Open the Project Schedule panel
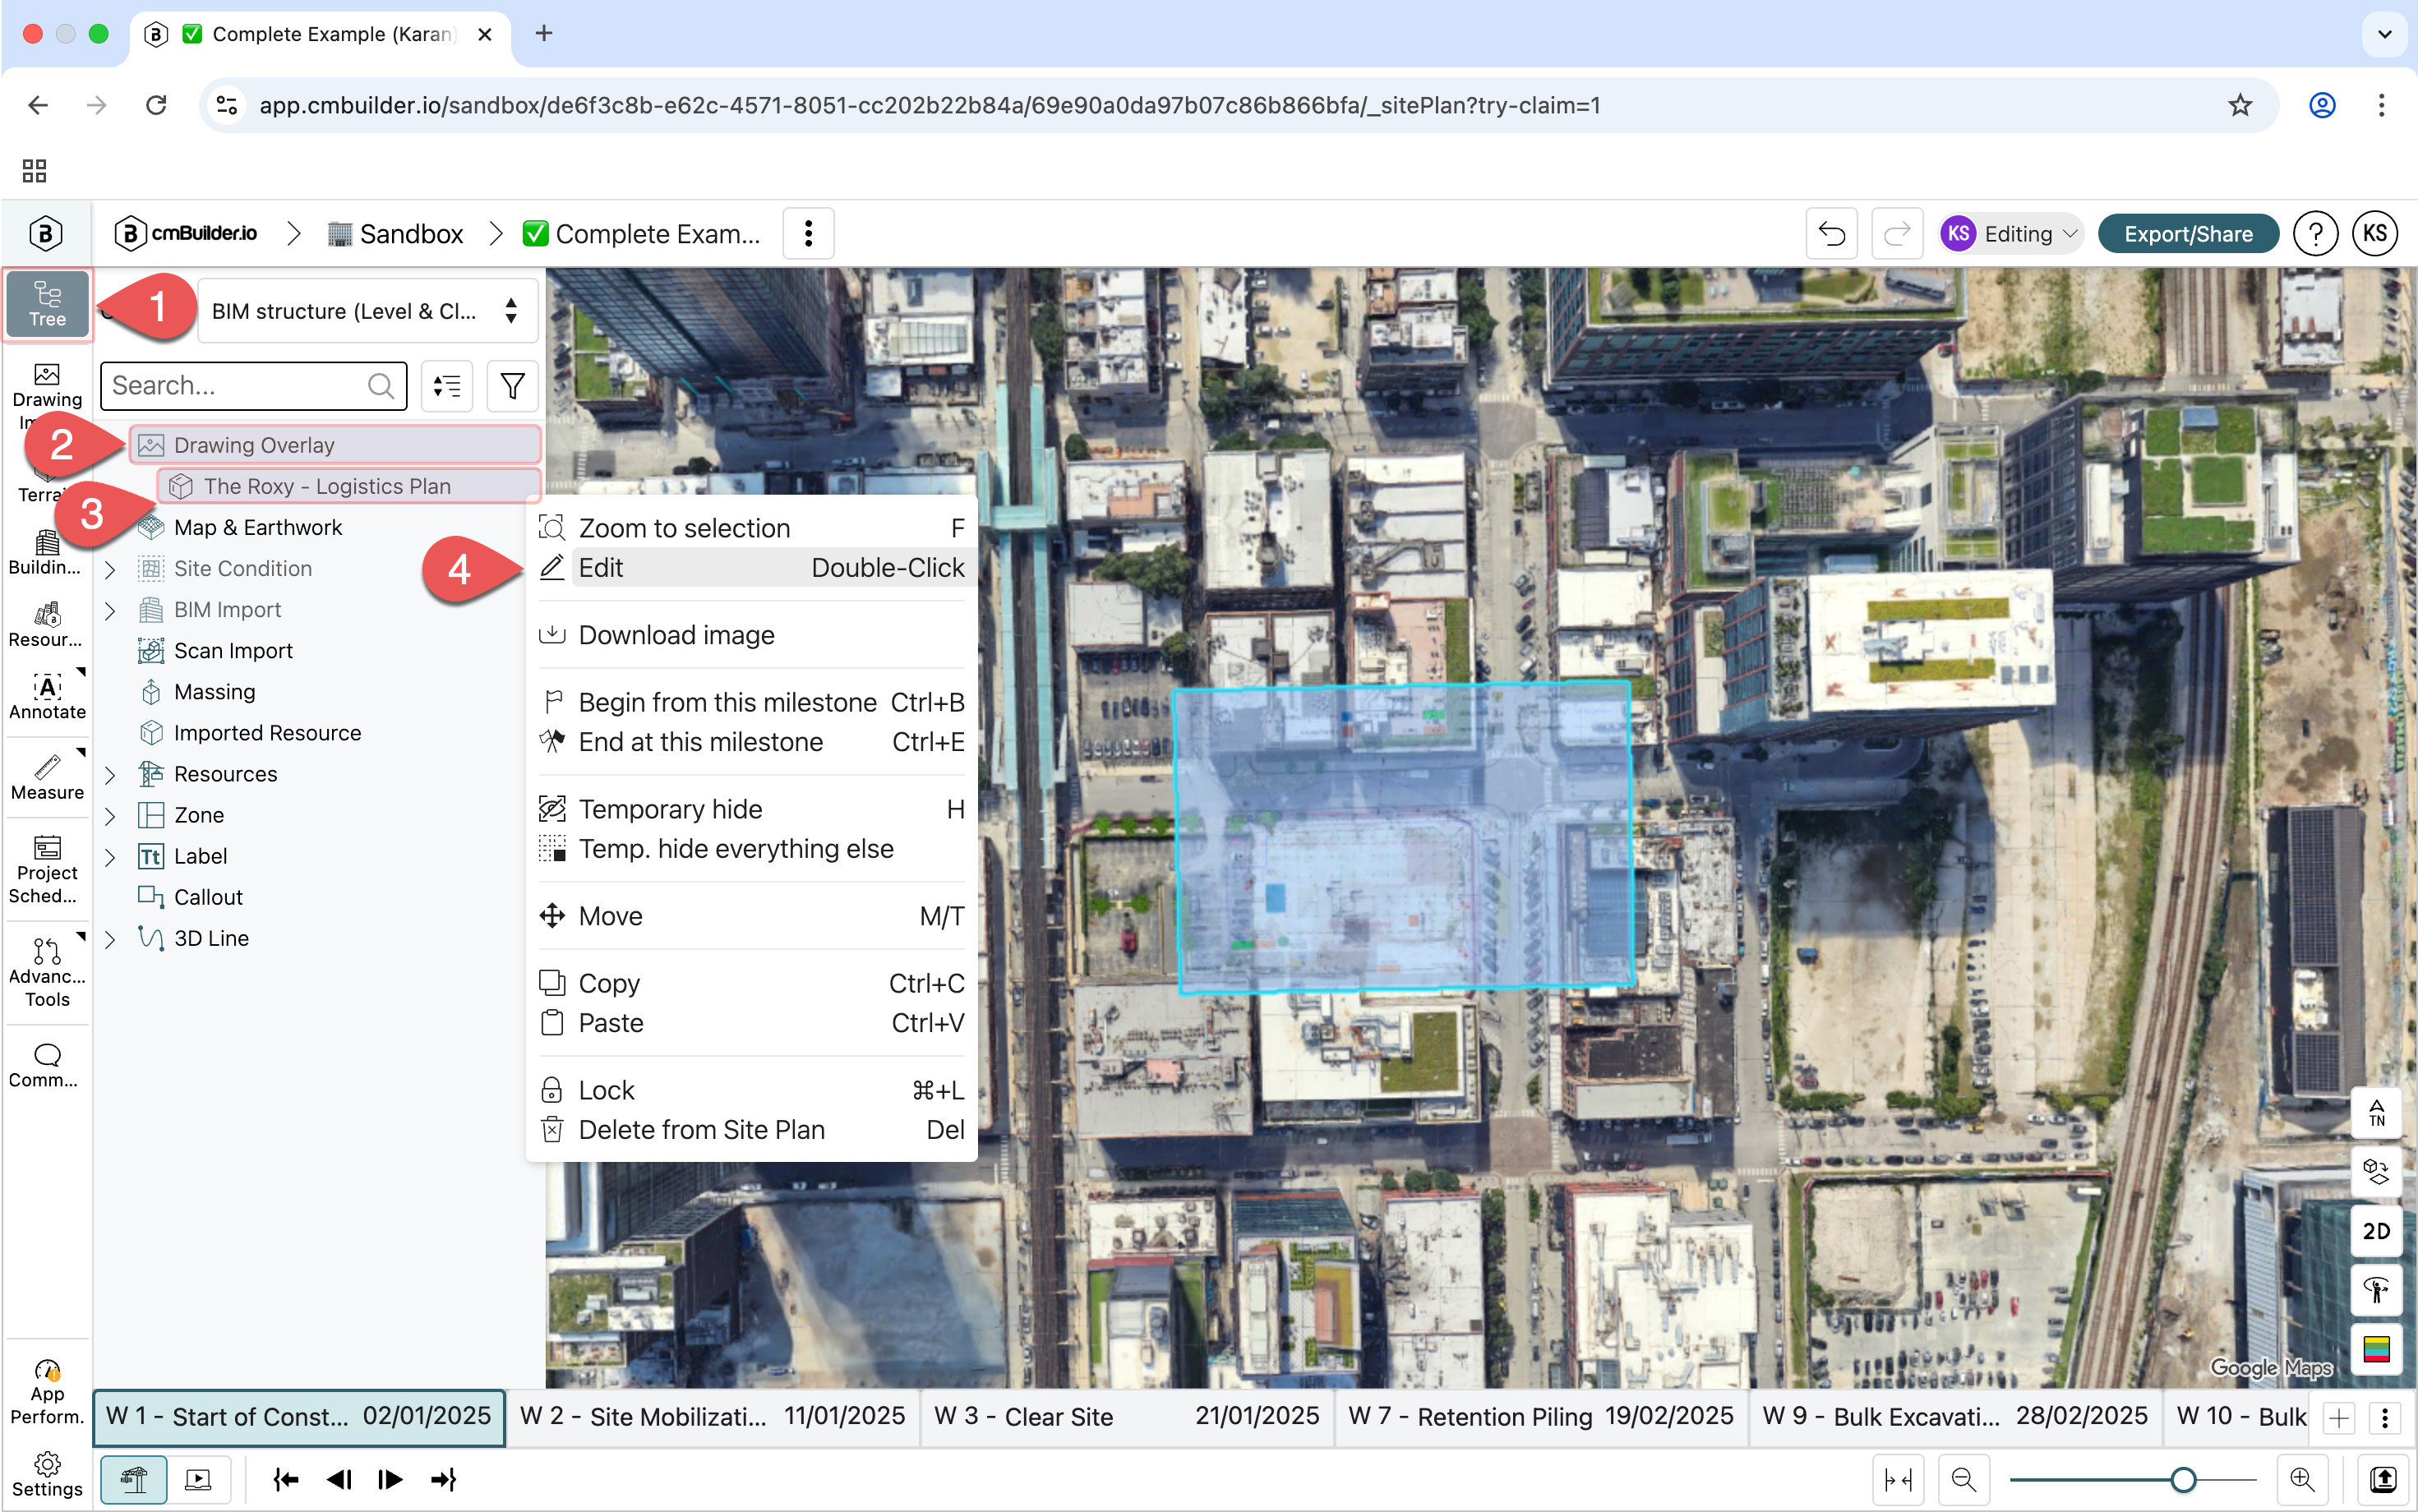 pos(47,870)
